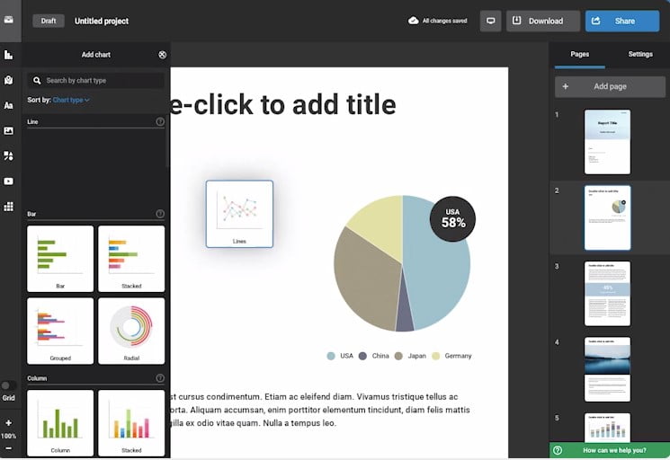Switch to the Pages tab
Image resolution: width=670 pixels, height=460 pixels.
[x=580, y=54]
